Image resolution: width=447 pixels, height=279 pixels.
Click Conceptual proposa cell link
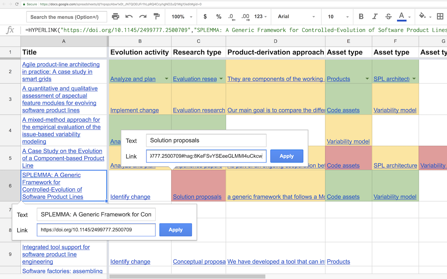[x=199, y=262]
